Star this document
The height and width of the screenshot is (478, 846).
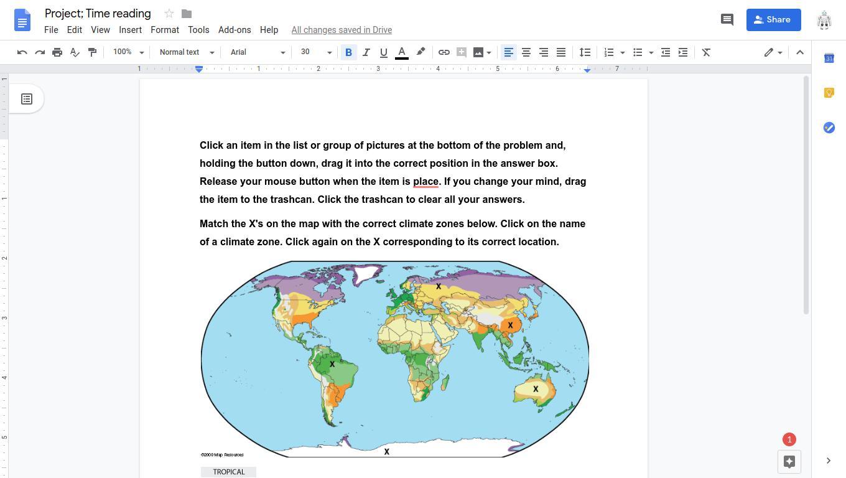click(x=169, y=14)
